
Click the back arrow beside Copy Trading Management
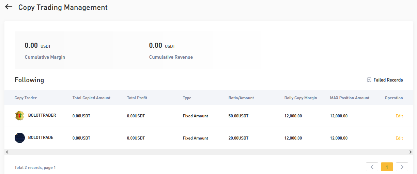(9, 7)
